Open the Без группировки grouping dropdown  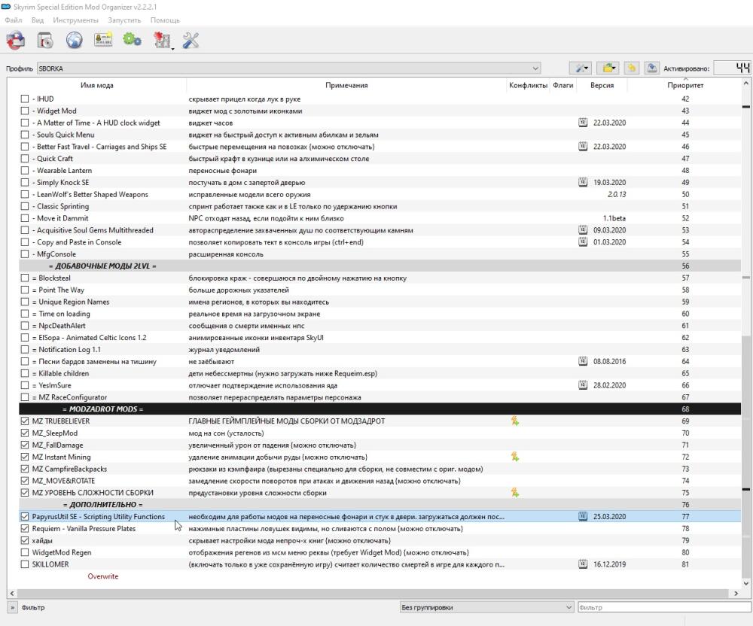pyautogui.click(x=486, y=607)
